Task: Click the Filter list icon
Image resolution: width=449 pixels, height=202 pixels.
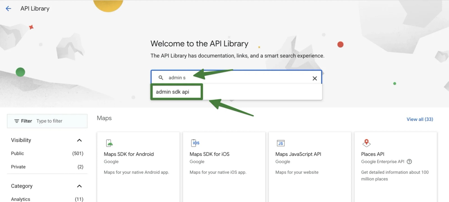Action: pos(17,121)
